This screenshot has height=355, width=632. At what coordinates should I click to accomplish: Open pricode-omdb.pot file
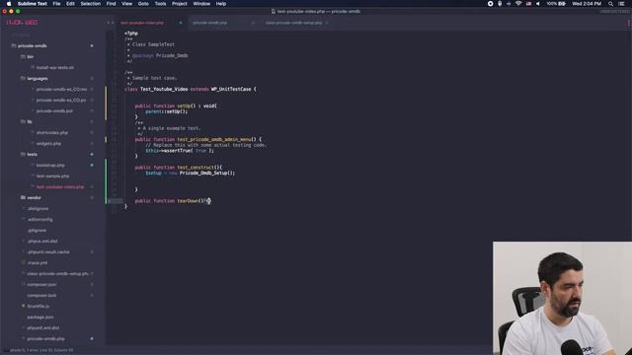(x=54, y=111)
